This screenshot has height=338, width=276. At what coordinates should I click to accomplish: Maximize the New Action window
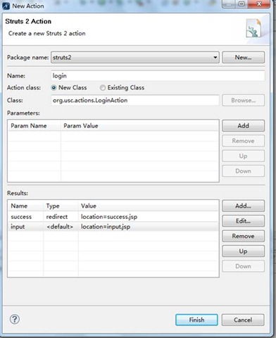click(x=241, y=4)
